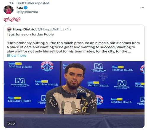This screenshot has height=130, width=148.
Task: Open the Hoop District account name
Action: [x=25, y=29]
